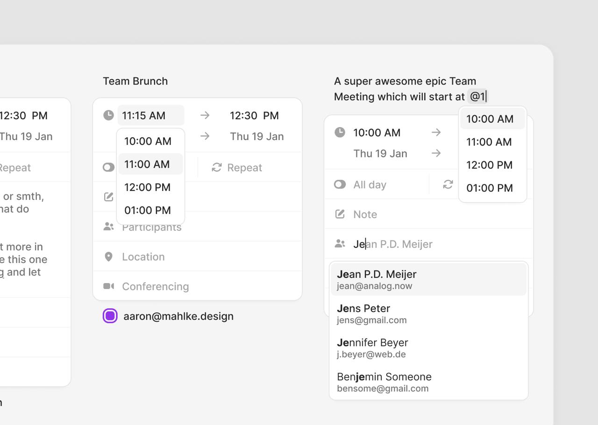Viewport: 598px width, 425px height.
Task: Pick 10:00 AM from the @1 mention suggestions
Action: (x=492, y=119)
